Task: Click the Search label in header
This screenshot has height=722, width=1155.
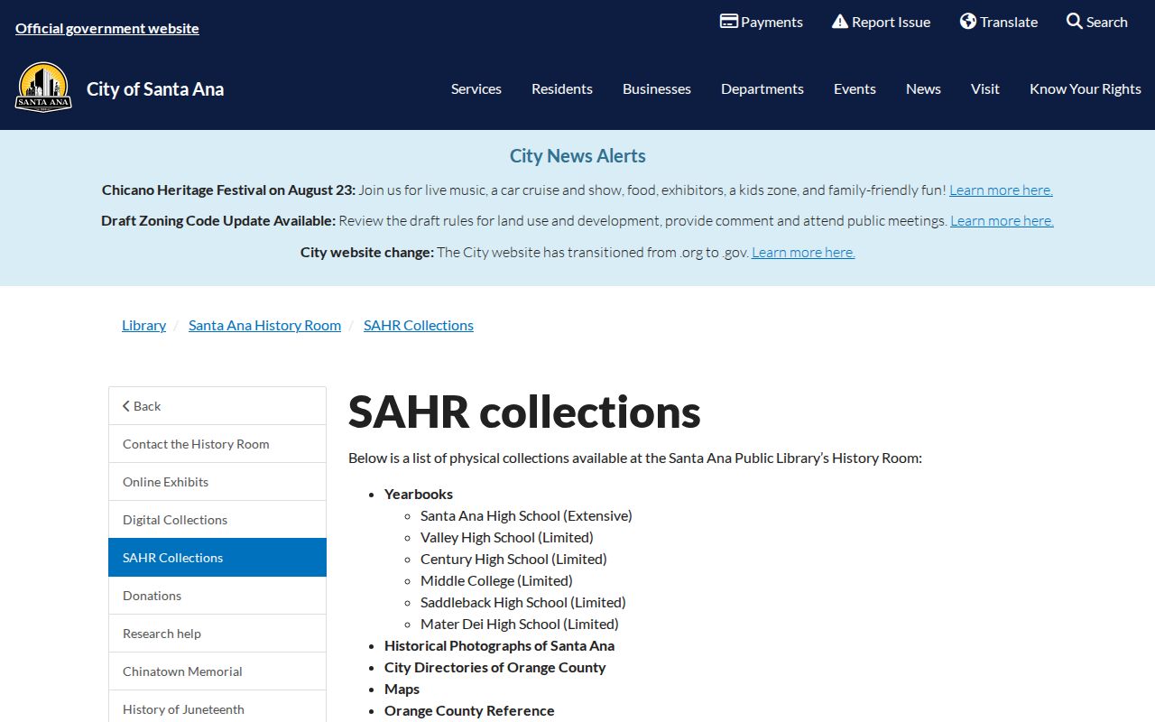Action: coord(1107,22)
